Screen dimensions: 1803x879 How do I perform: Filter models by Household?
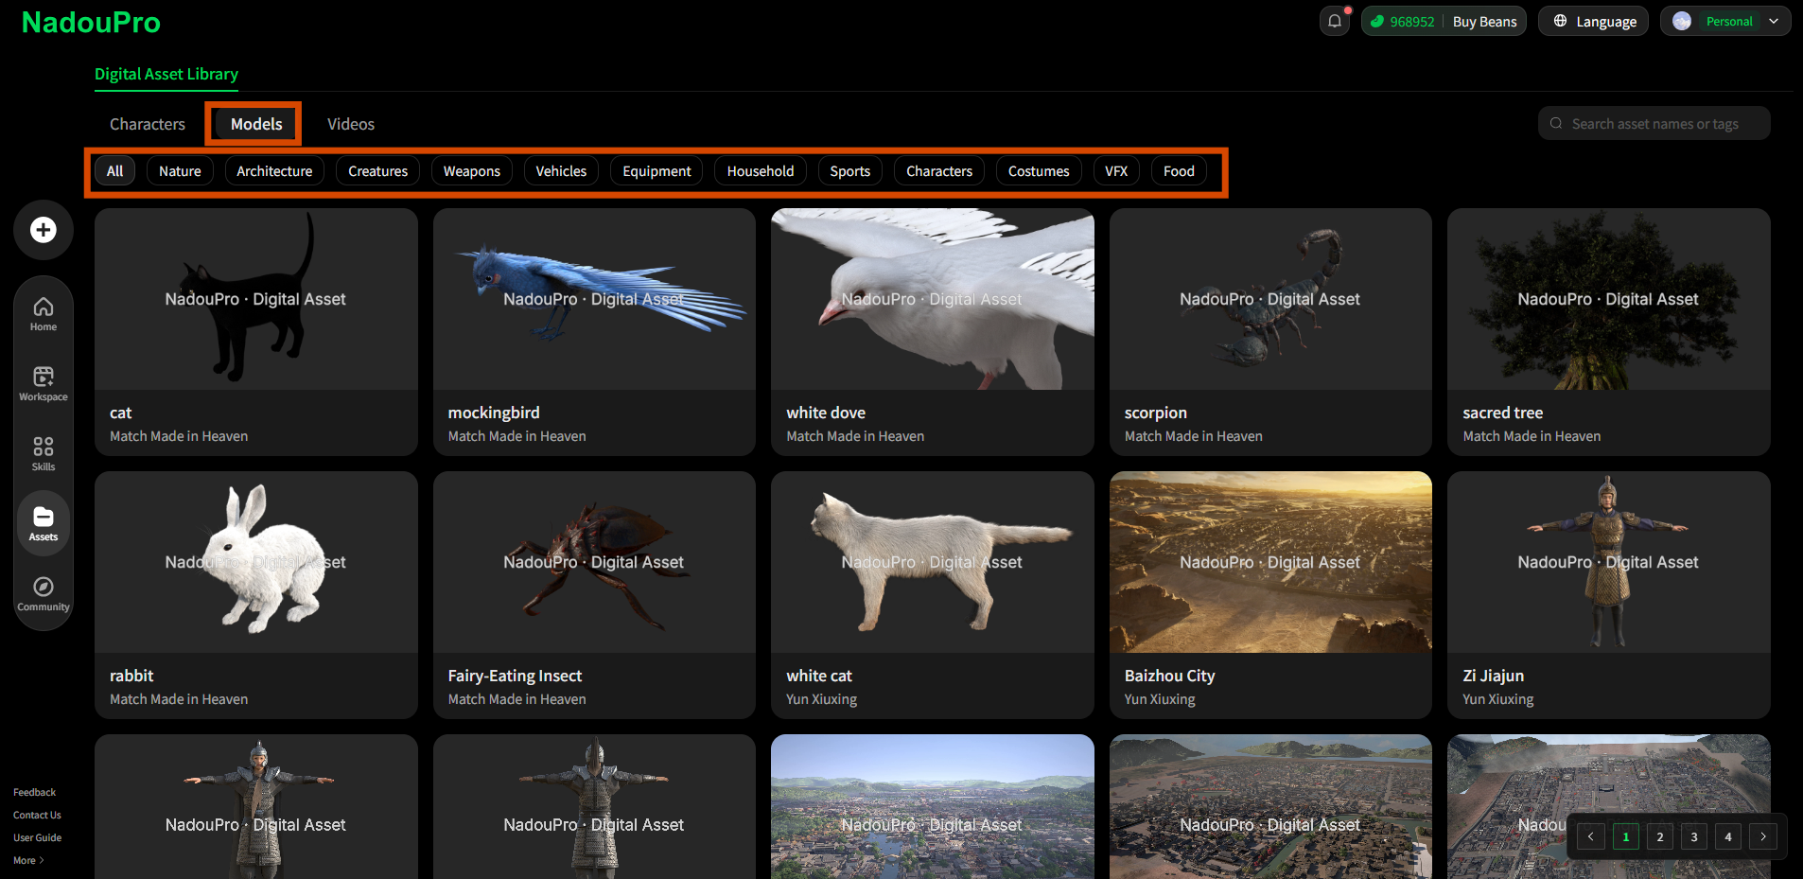(761, 171)
